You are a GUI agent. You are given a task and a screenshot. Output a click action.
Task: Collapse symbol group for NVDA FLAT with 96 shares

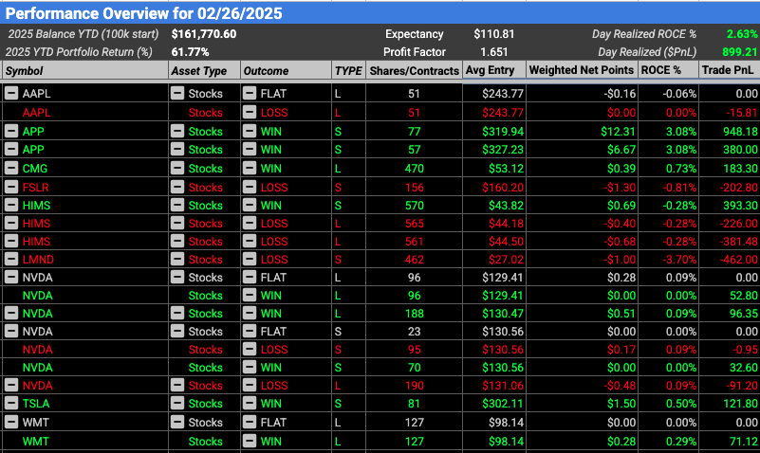point(11,277)
